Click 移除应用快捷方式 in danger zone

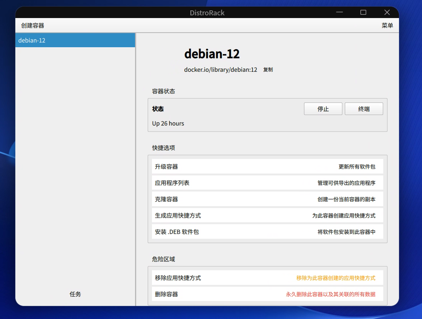267,278
